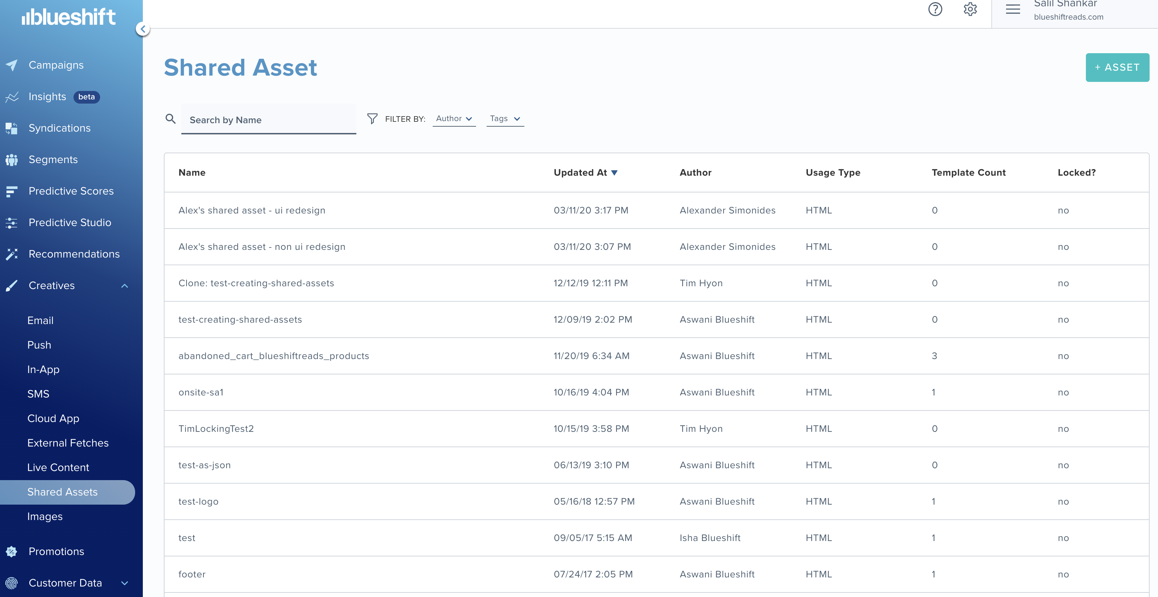Click the Author column header
Screen dimensions: 1158x597
pos(696,173)
